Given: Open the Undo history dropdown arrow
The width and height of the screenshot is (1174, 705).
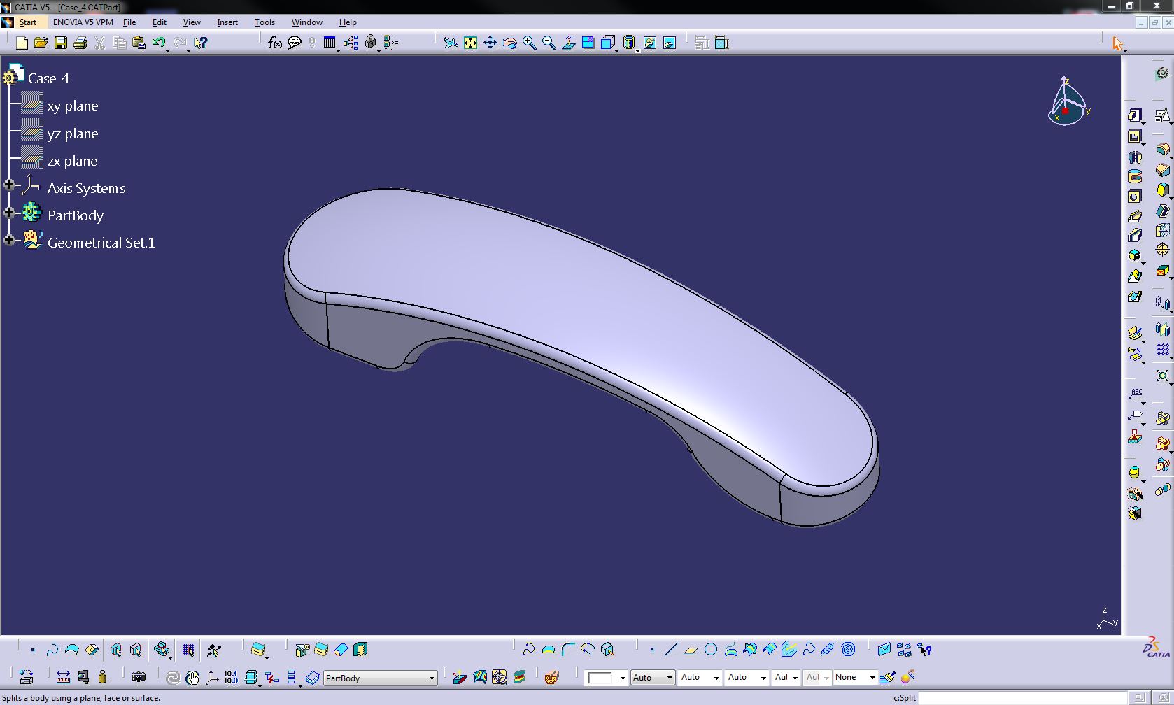Looking at the screenshot, I should click(x=168, y=50).
